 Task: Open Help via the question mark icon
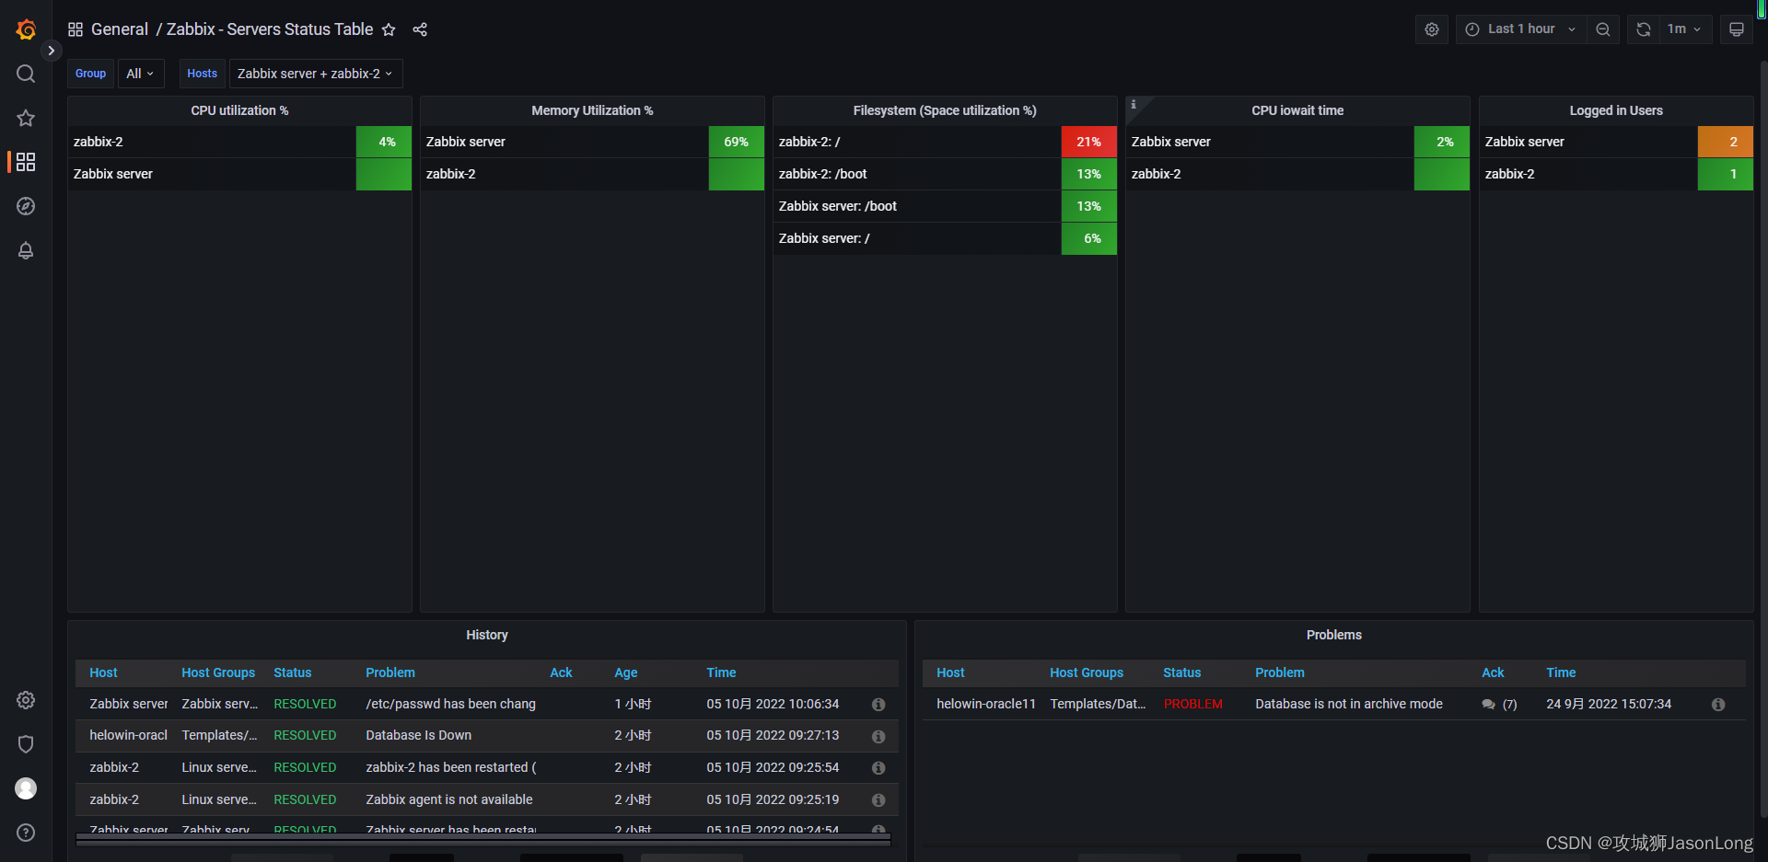(25, 833)
